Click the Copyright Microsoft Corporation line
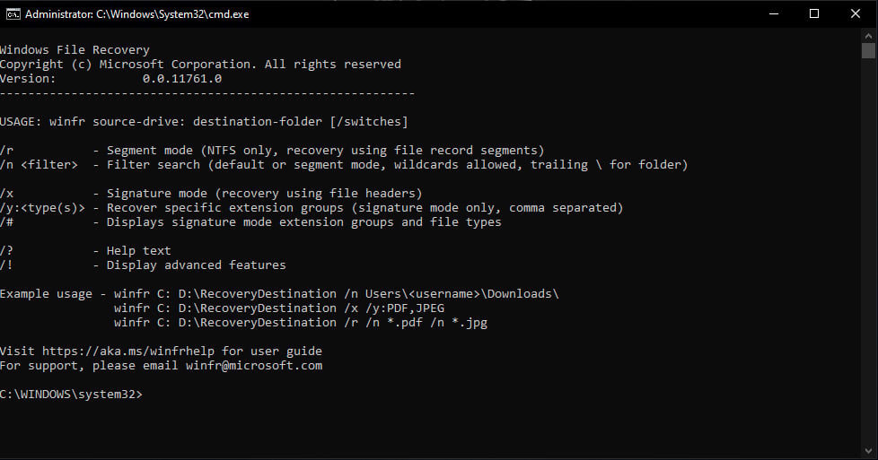Image resolution: width=878 pixels, height=460 pixels. pyautogui.click(x=200, y=65)
